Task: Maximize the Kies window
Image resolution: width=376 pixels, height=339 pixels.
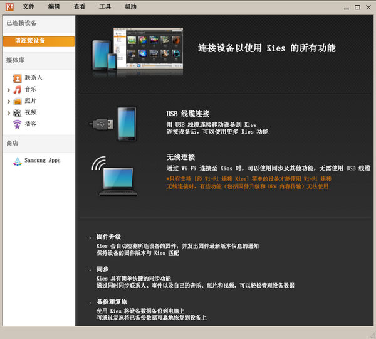Action: pyautogui.click(x=357, y=8)
